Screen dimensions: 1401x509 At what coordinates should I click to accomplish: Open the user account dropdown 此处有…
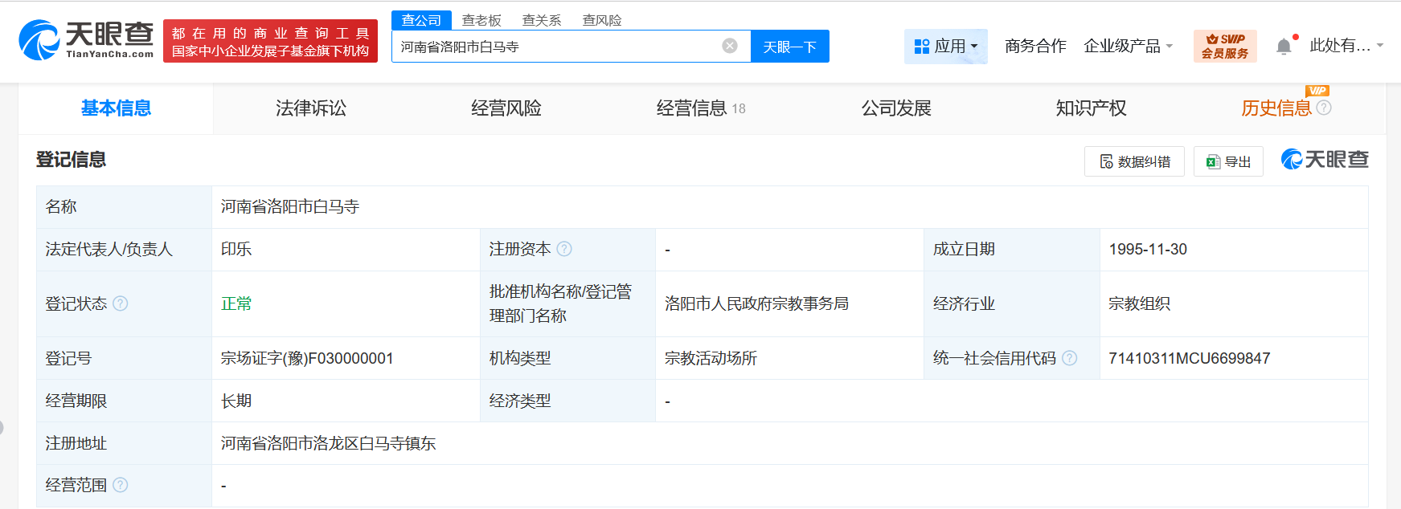pyautogui.click(x=1346, y=46)
